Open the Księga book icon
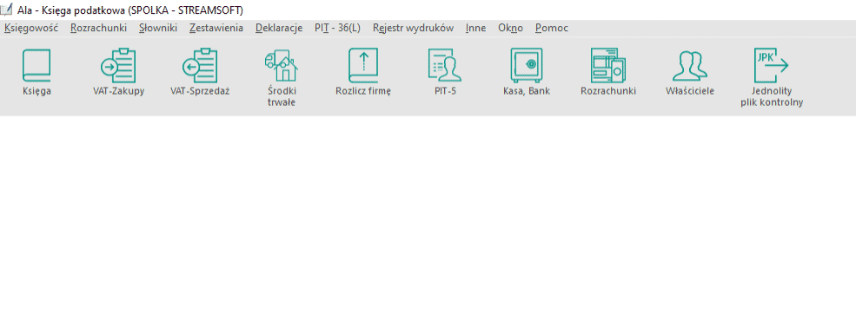856x314 pixels. click(x=36, y=66)
